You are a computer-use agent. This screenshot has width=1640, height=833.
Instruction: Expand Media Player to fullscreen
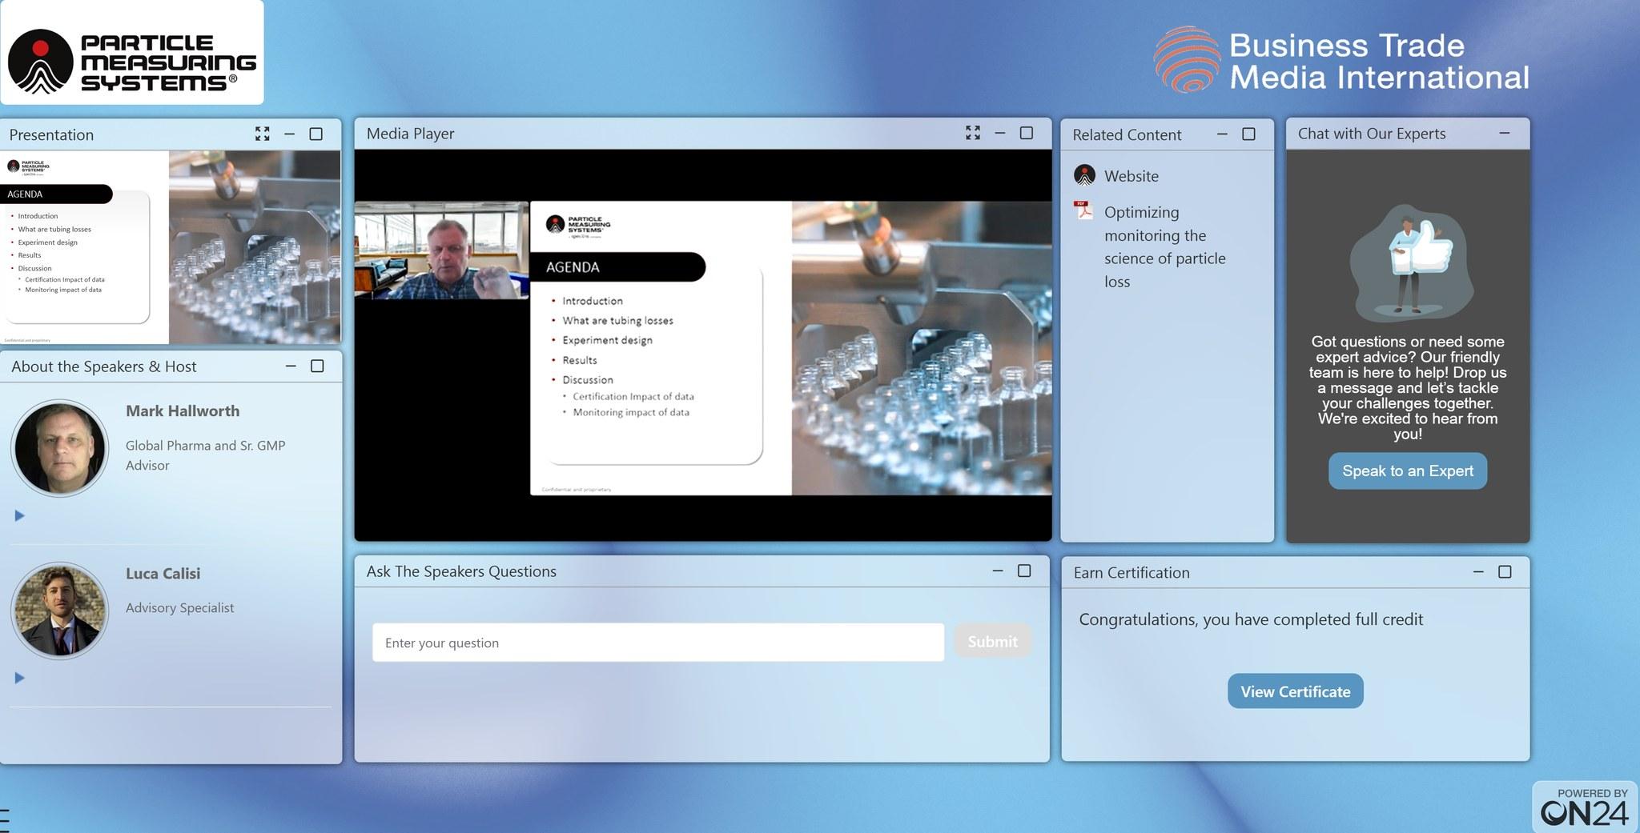click(x=972, y=133)
